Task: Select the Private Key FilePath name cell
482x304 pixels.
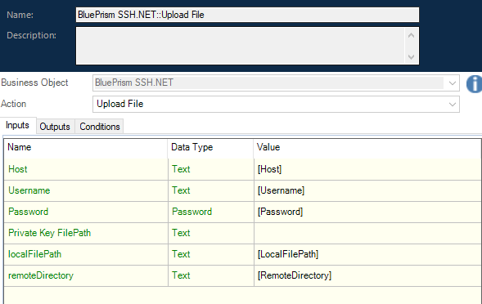Action: tap(86, 233)
